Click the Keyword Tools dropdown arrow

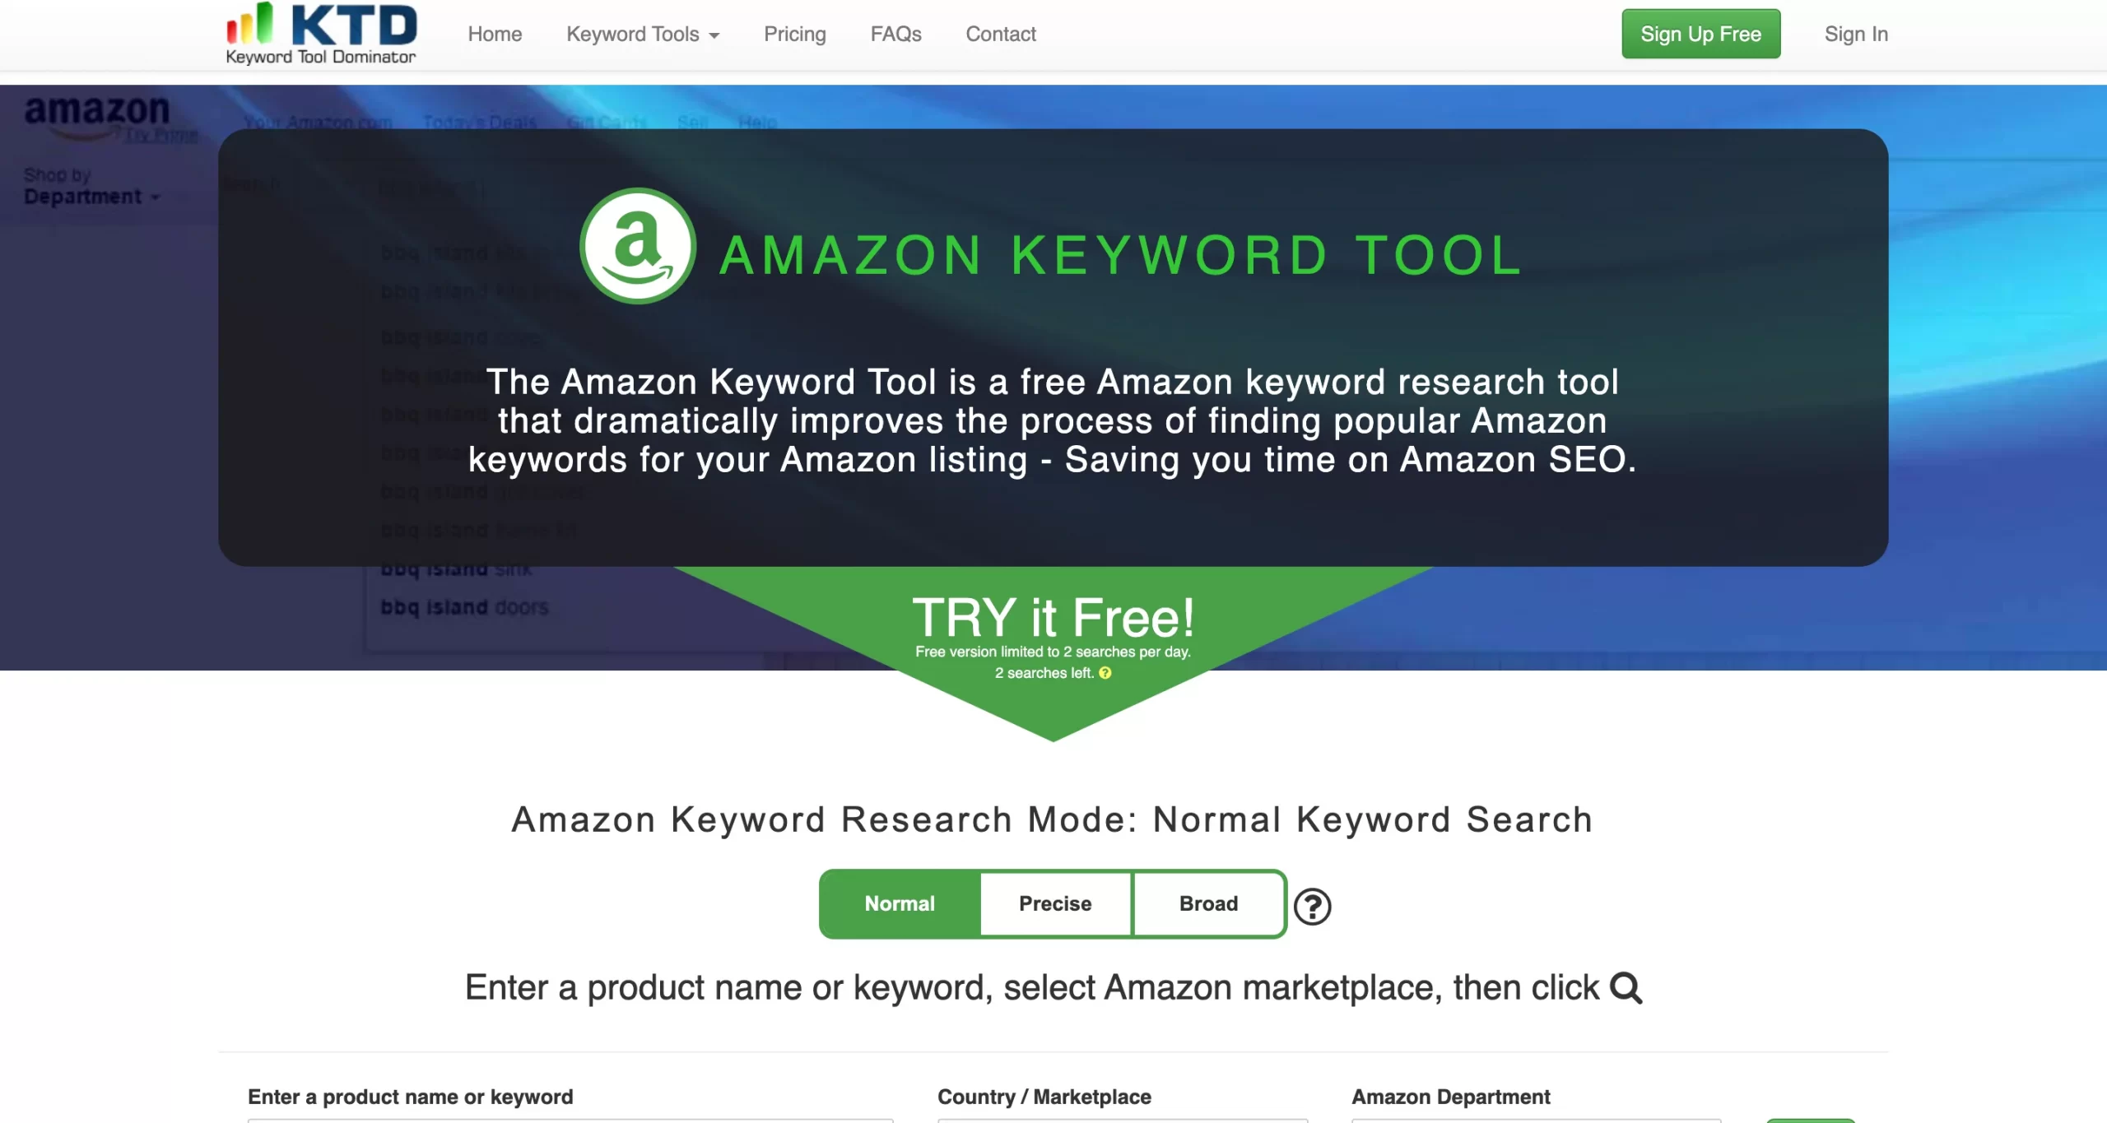tap(715, 34)
